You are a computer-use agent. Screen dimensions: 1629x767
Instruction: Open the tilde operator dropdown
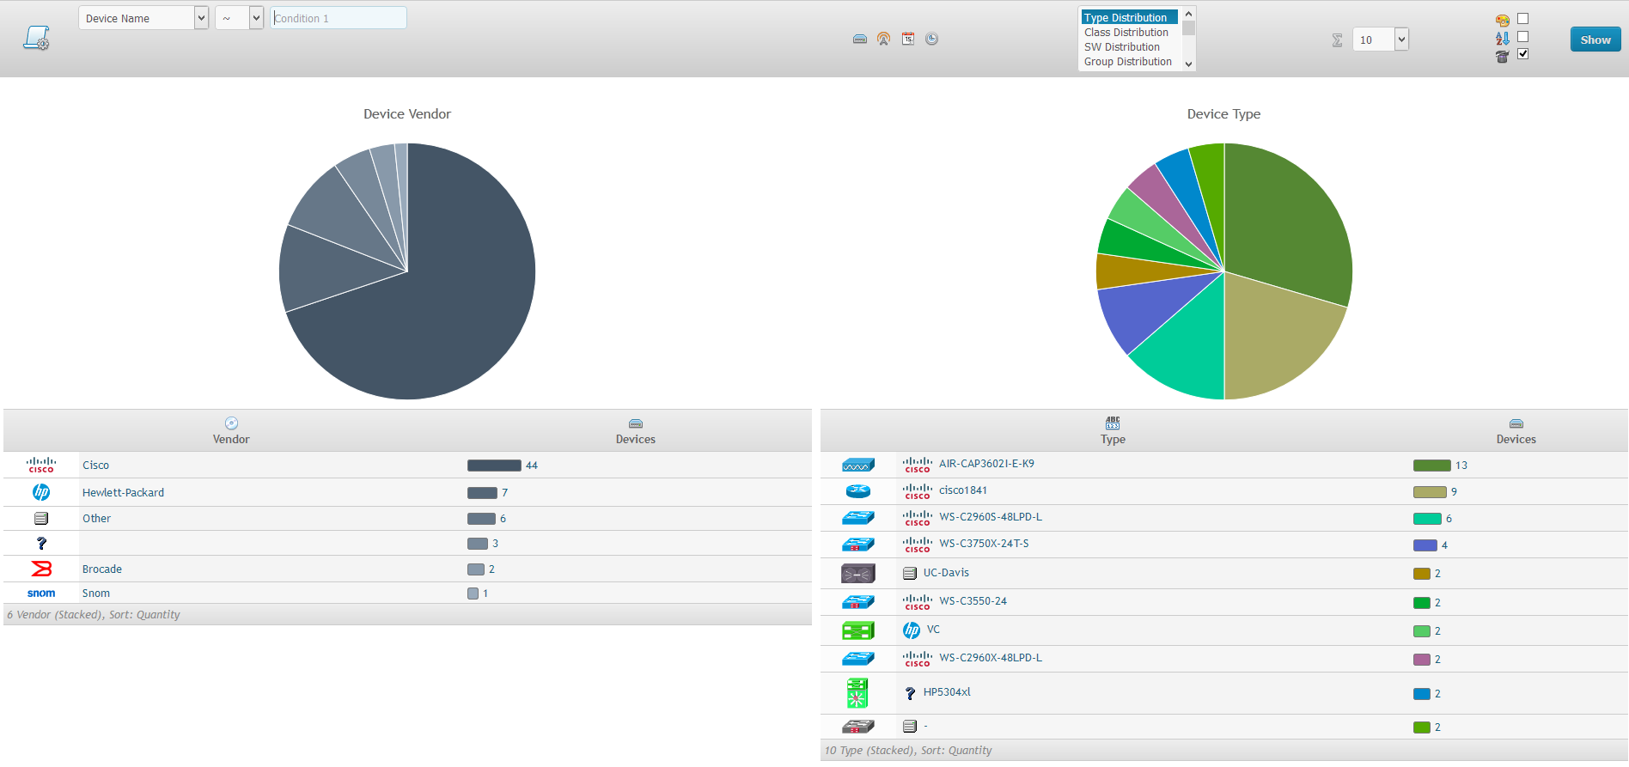(239, 18)
